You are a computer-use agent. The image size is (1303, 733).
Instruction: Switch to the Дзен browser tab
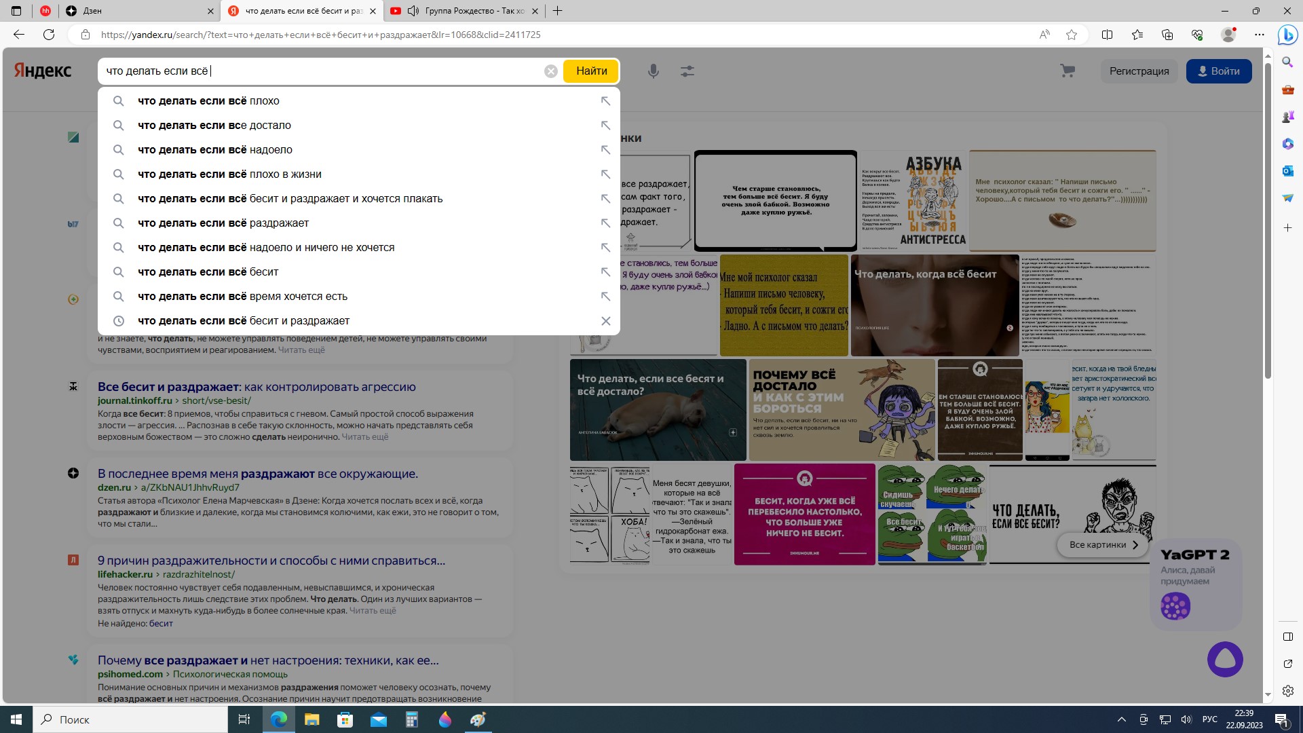[136, 11]
